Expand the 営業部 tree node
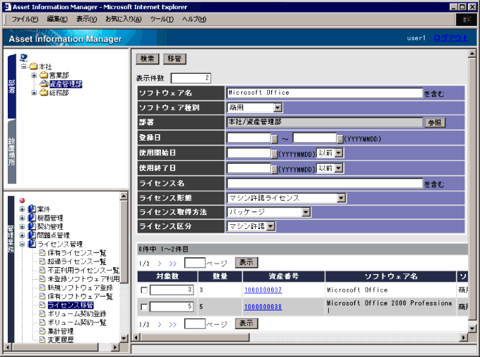This screenshot has width=480, height=357. [34, 75]
